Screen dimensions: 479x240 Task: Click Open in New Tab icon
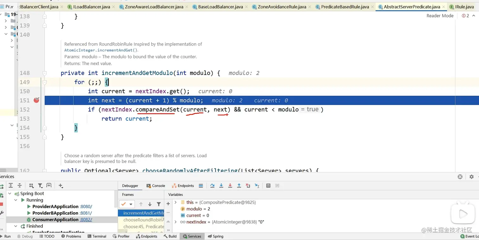click(49, 186)
